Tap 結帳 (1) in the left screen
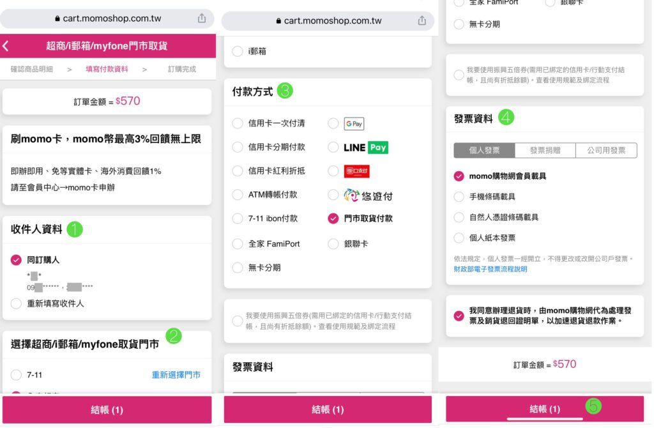654x428 pixels. [107, 409]
